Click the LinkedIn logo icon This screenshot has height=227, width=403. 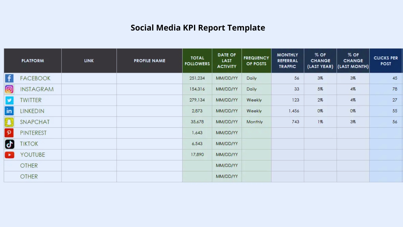coord(9,111)
